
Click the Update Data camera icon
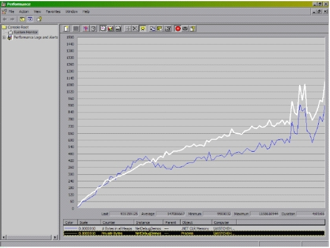click(185, 29)
